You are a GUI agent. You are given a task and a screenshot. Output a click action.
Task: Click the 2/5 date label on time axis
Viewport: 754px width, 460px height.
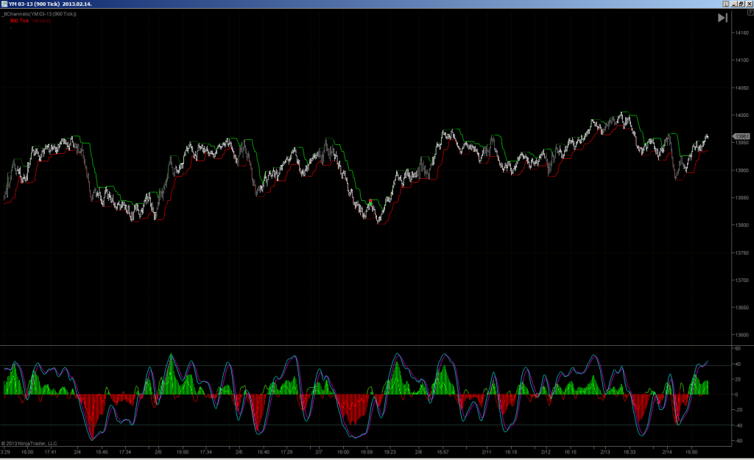click(158, 452)
